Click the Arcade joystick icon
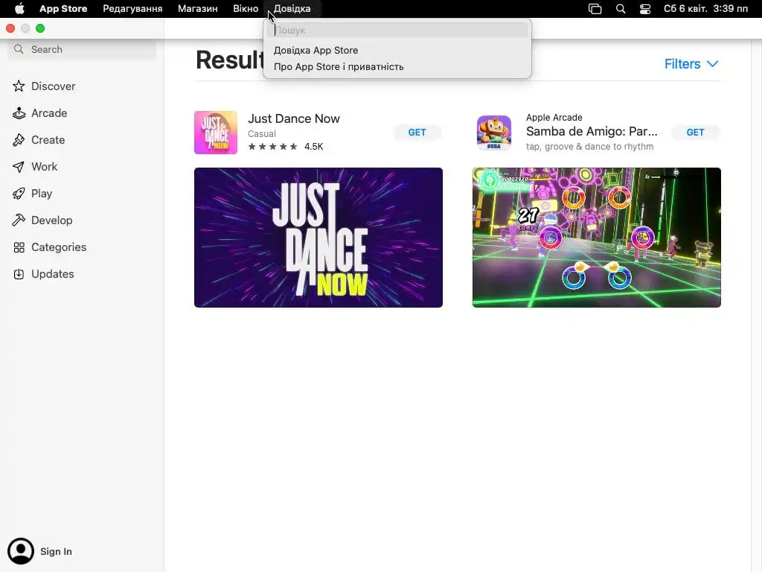 (19, 113)
